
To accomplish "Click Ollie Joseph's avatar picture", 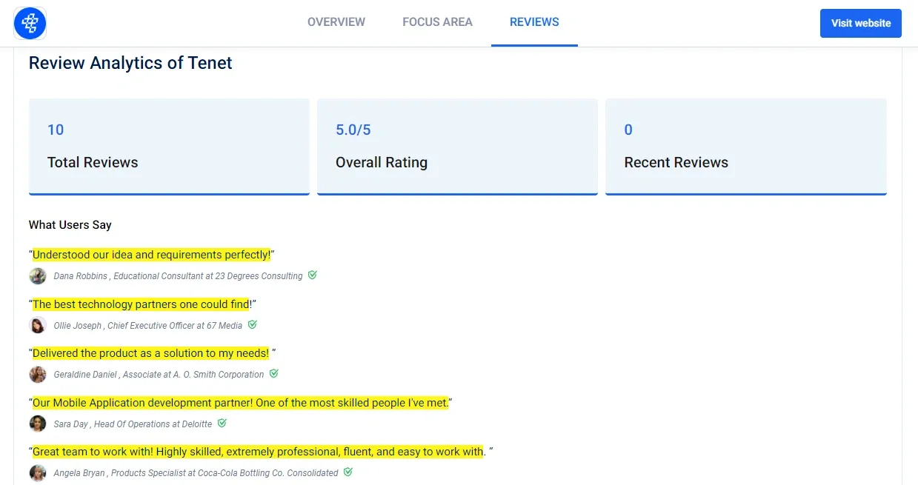I will [x=38, y=324].
